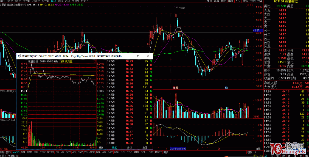
Task: Select the KDJ indicator tab
Action: point(117,152)
